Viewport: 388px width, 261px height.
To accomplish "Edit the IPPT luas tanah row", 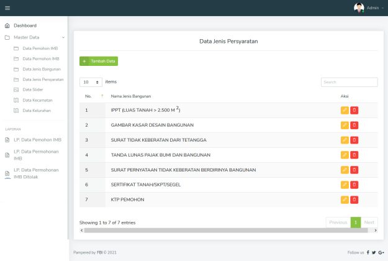I will (x=345, y=110).
